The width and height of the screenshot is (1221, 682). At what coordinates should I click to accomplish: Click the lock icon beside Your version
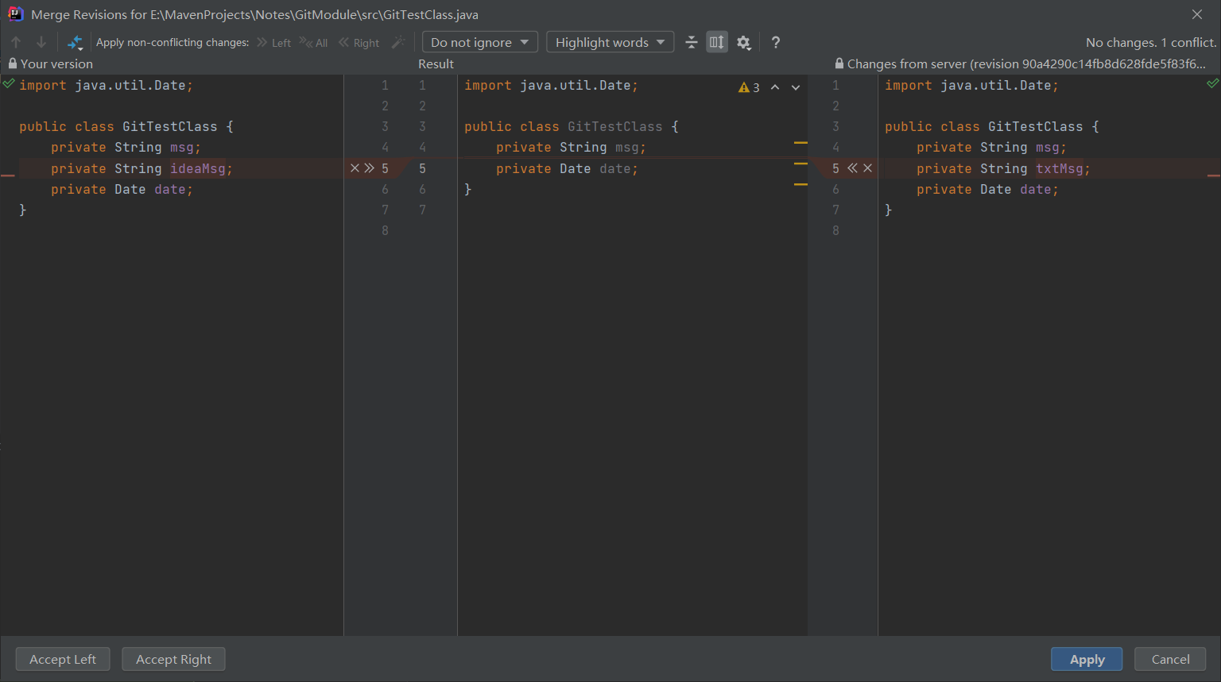(x=13, y=64)
